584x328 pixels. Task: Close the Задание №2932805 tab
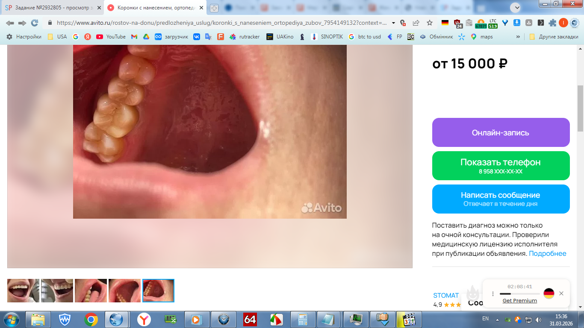coord(99,8)
